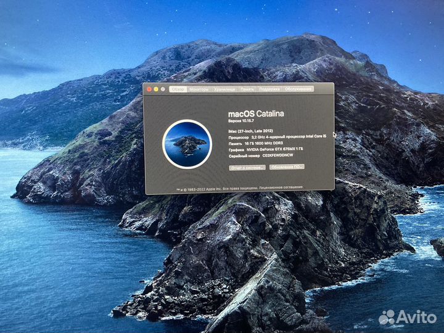Click the Обновление ПО button
The height and width of the screenshot is (333, 444).
(287, 166)
